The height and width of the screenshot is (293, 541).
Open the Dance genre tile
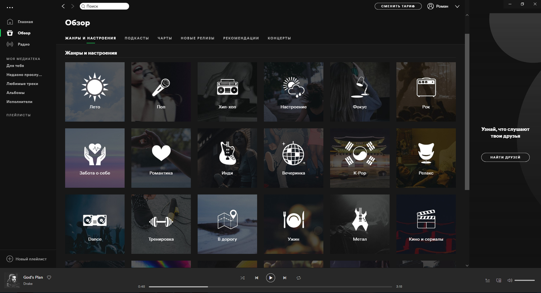click(95, 224)
